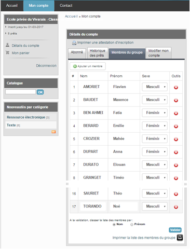Open Ressource électronique category

tap(26, 117)
